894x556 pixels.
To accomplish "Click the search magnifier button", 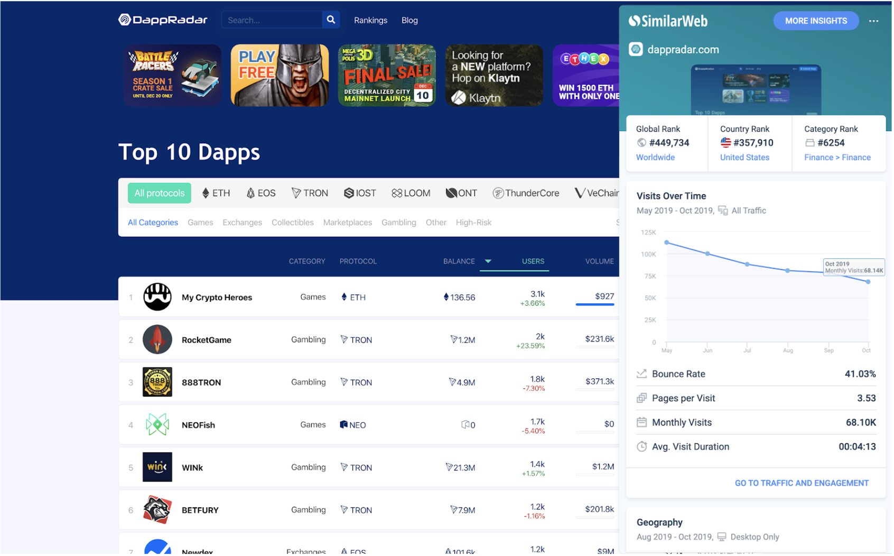I will pos(331,20).
